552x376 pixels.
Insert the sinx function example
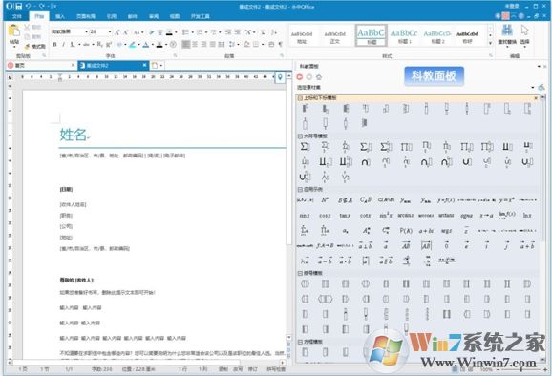[305, 216]
